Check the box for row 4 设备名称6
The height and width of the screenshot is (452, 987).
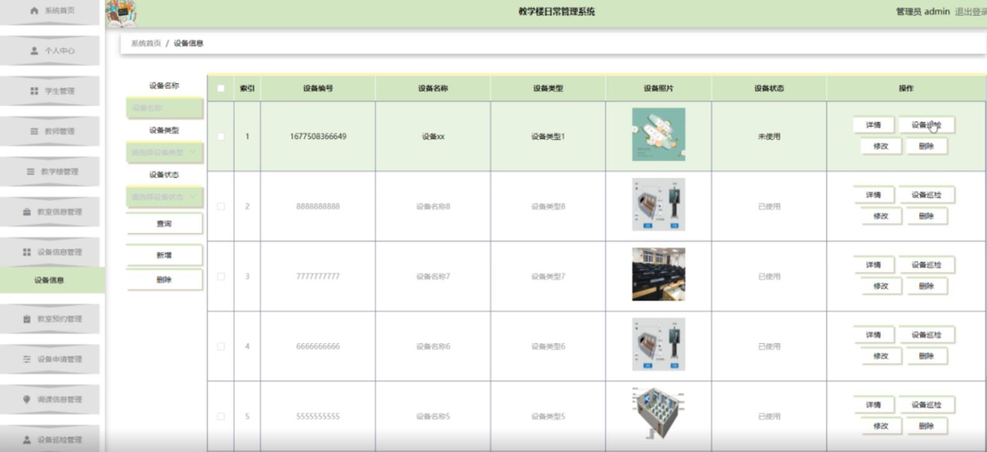pyautogui.click(x=221, y=346)
